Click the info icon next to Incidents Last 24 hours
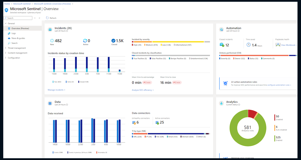The width and height of the screenshot is (301, 160). tap(67, 31)
